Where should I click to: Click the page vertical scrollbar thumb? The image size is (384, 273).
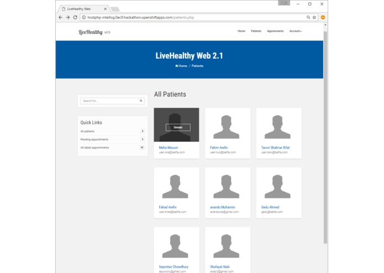pos(325,138)
